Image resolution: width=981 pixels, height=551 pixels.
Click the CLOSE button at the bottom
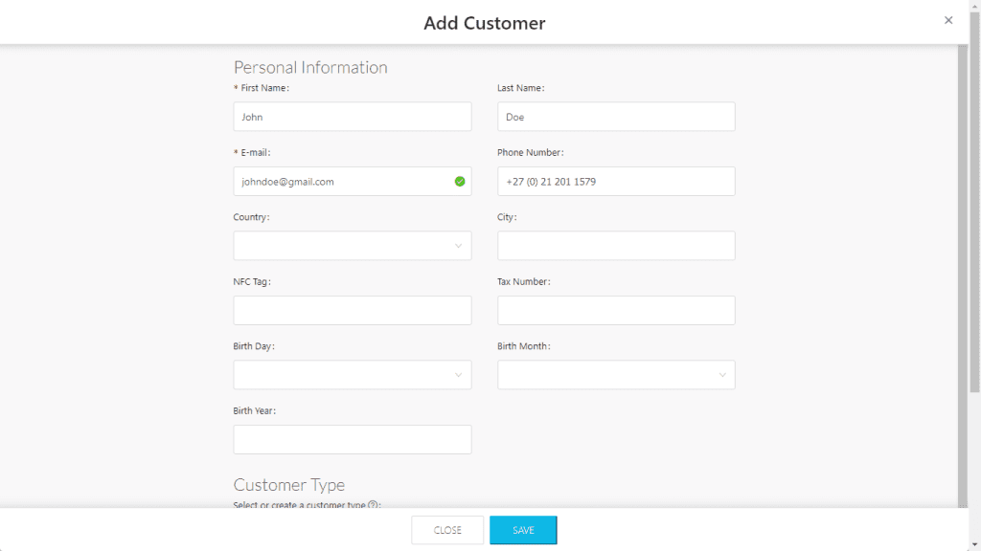[446, 529]
